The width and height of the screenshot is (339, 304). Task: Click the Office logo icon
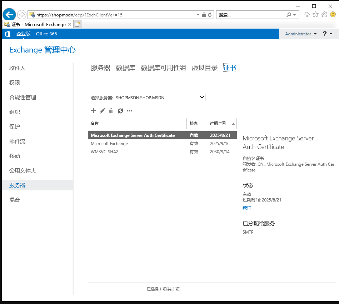tap(8, 34)
